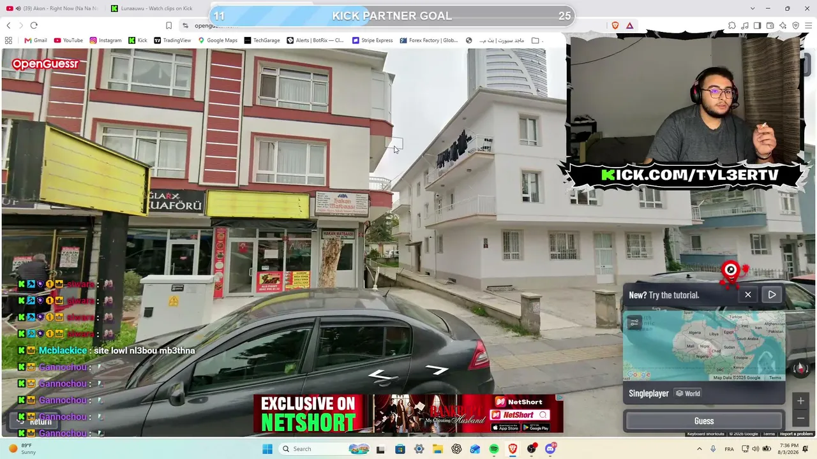Dismiss the tutorial prompt with X
Screen dimensions: 817x459
coord(748,295)
